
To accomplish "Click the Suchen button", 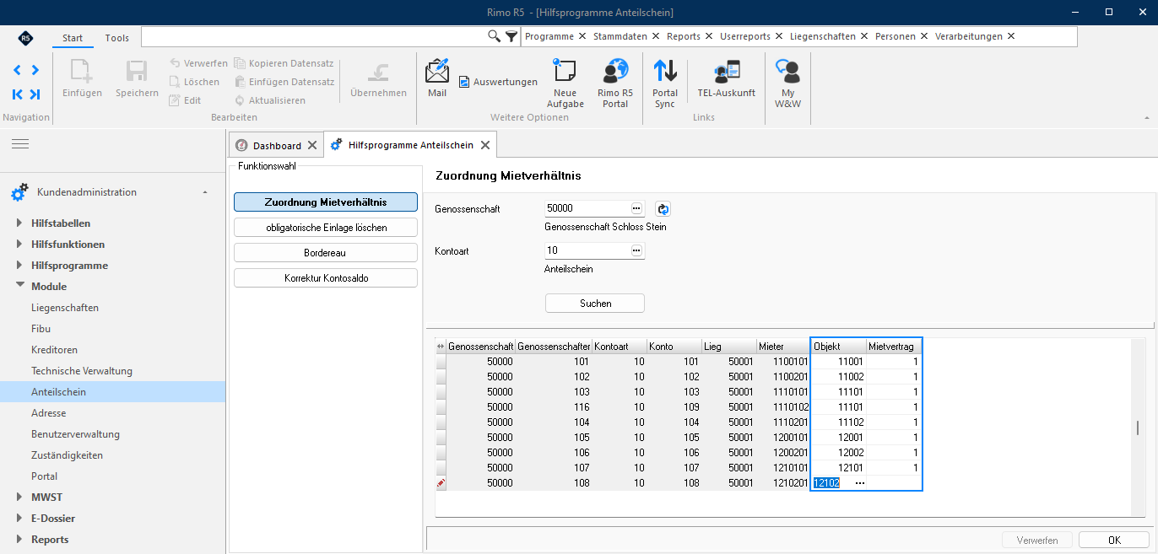I will point(595,304).
